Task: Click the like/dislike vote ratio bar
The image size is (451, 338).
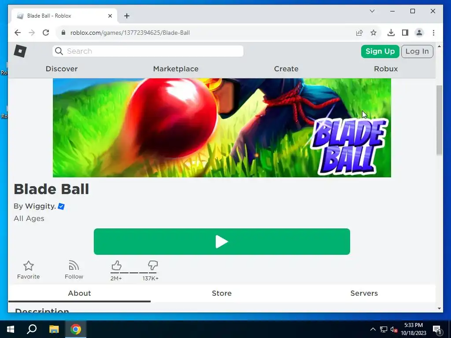Action: click(x=134, y=273)
